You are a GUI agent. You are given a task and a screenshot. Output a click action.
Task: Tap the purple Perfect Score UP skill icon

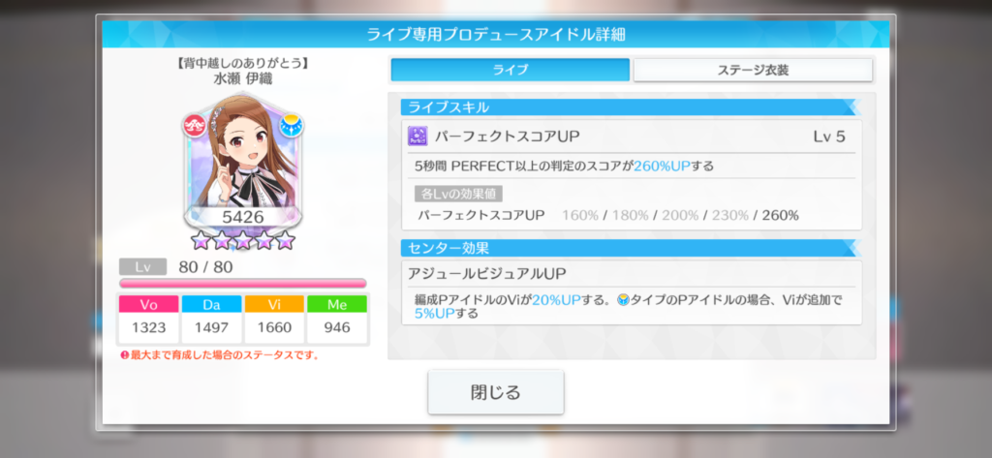[418, 136]
